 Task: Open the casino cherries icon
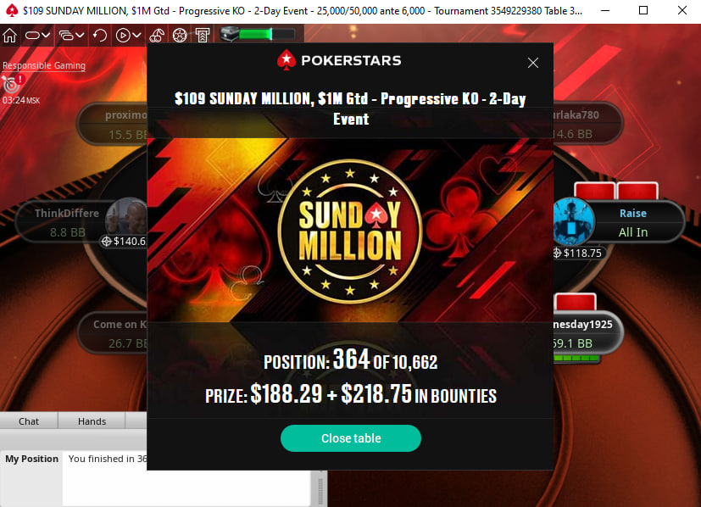click(x=157, y=35)
